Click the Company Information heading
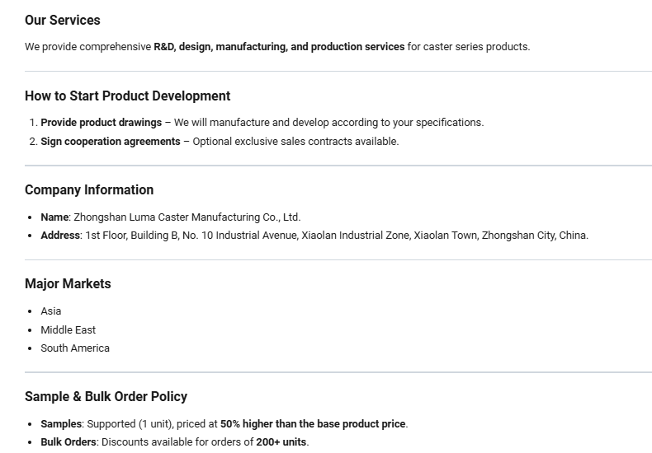Image resolution: width=652 pixels, height=453 pixels. tap(89, 190)
